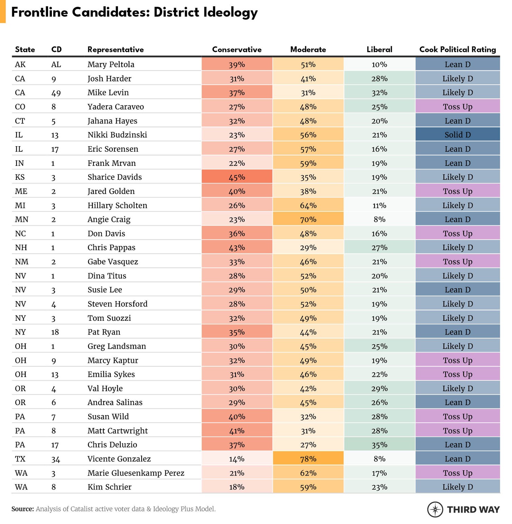
Task: Click the "Frontline Candidates: District Ideology" title
Action: coord(134,12)
